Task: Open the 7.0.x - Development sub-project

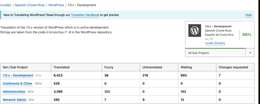Action: (18, 76)
